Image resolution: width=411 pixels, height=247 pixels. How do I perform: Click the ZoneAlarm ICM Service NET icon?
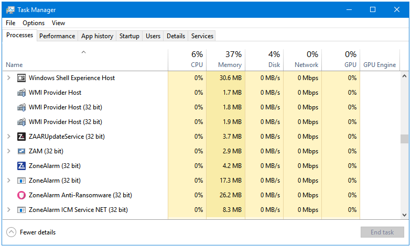tap(21, 209)
